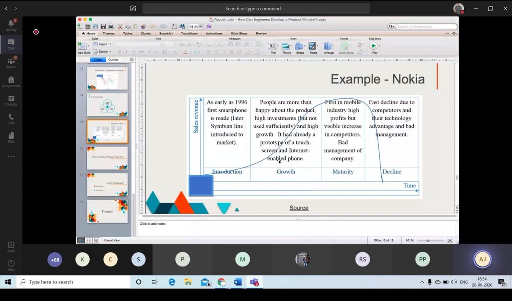
Task: Switch to the Outline pane toggle
Action: (113, 60)
